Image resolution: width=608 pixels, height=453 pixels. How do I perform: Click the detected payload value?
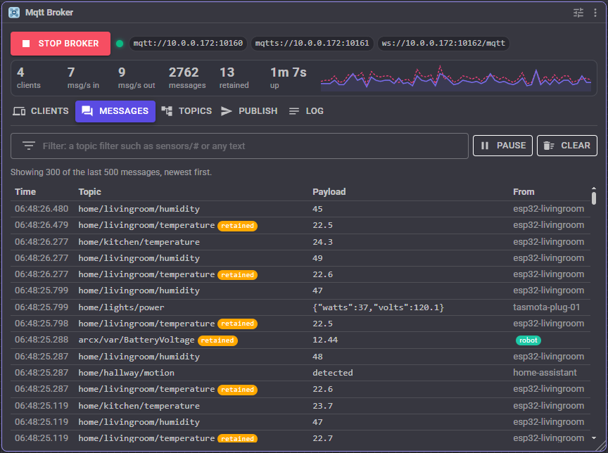(333, 373)
